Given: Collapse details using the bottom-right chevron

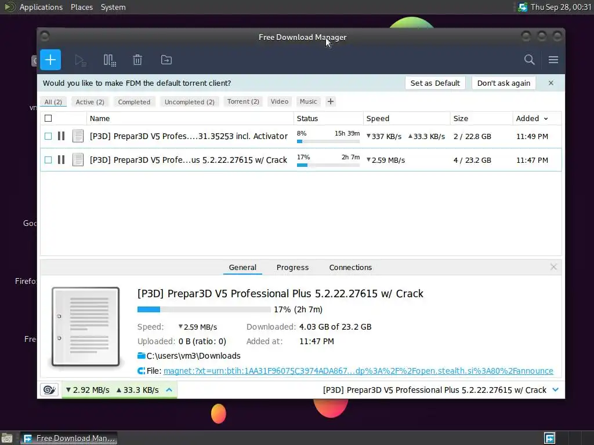Looking at the screenshot, I should [555, 390].
